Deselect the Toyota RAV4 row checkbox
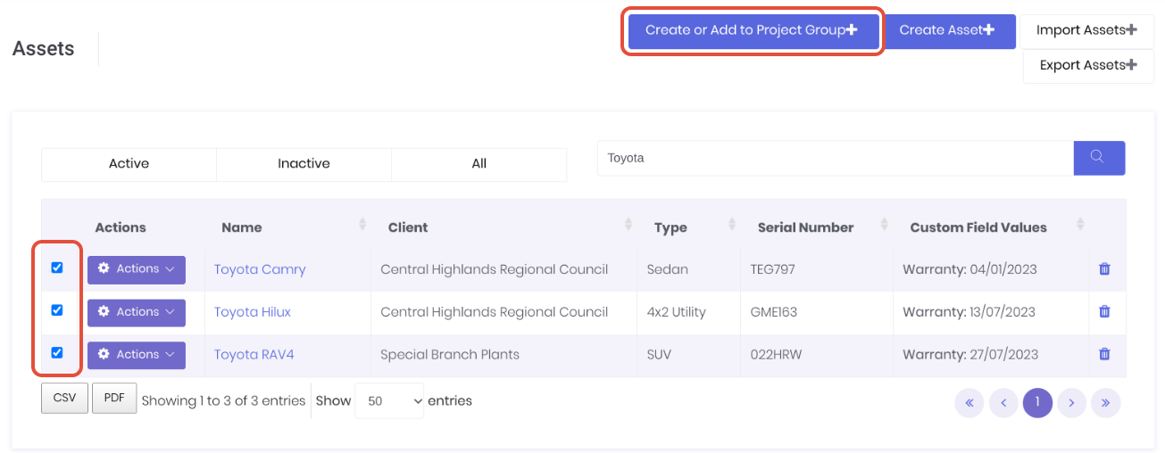Screen dimensions: 1165x453 click(57, 353)
